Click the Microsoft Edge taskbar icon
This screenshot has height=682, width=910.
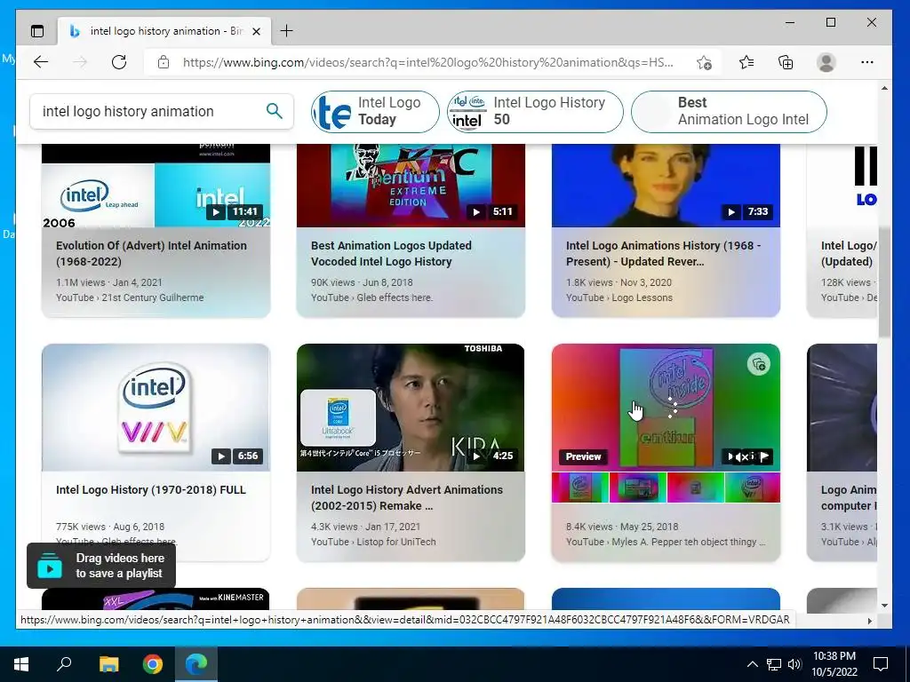point(196,664)
